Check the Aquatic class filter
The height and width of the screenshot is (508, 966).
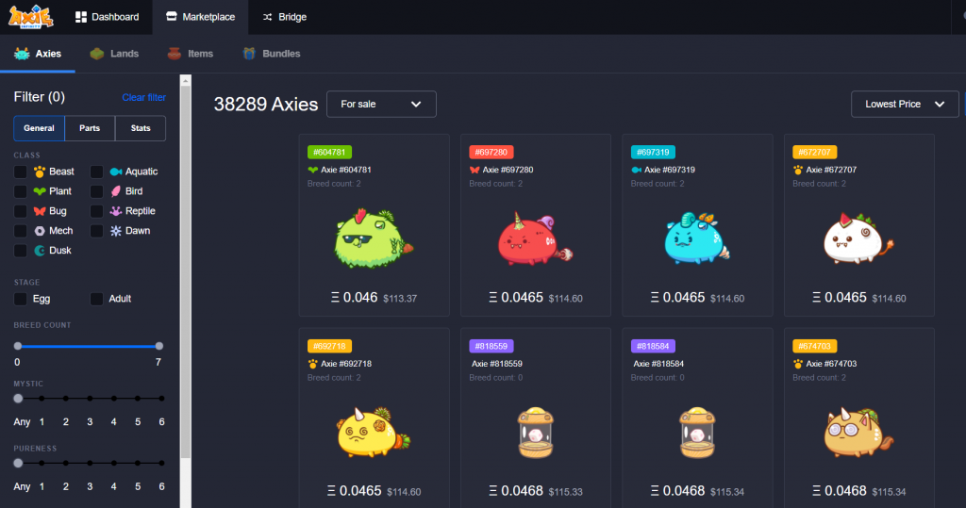[97, 172]
